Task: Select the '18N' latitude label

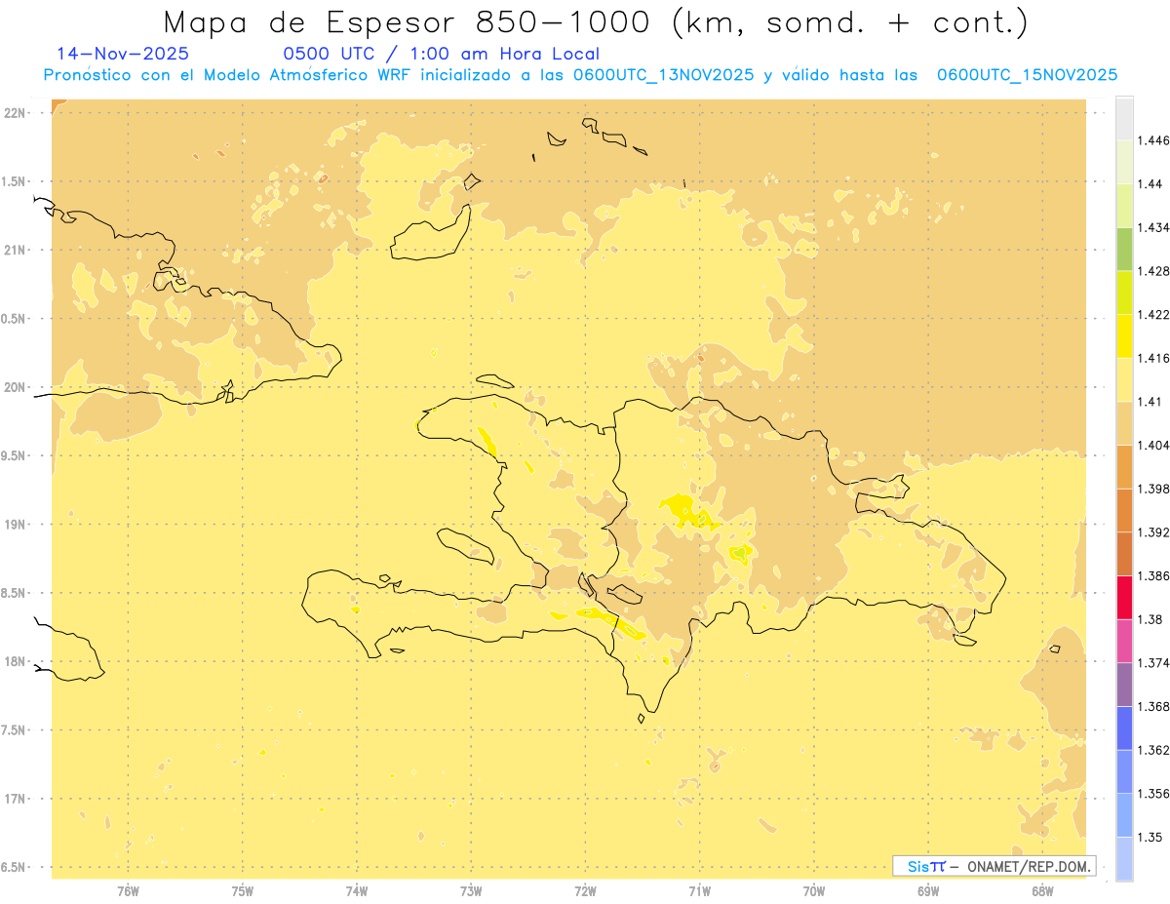Action: coord(14,662)
